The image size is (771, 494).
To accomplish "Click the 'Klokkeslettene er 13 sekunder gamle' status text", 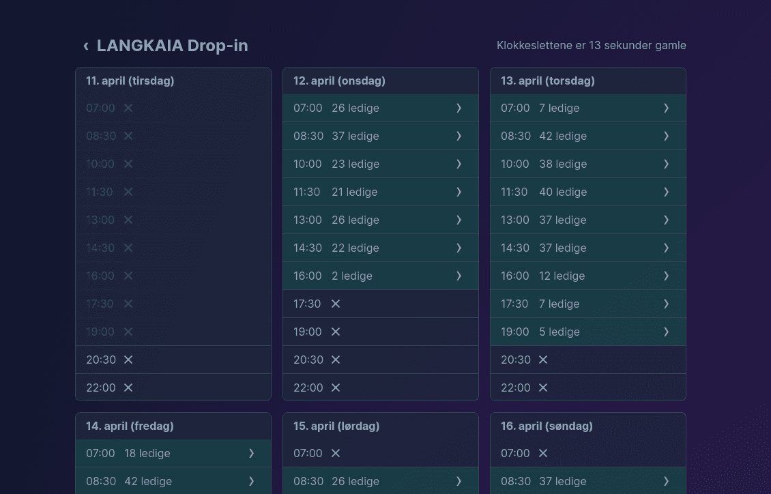I will pyautogui.click(x=592, y=46).
